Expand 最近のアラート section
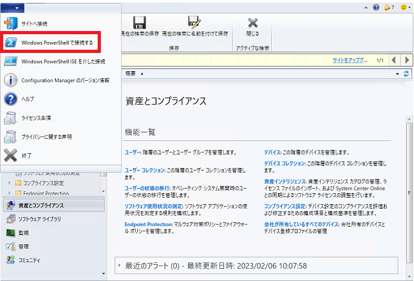414x281 pixels. (119, 265)
